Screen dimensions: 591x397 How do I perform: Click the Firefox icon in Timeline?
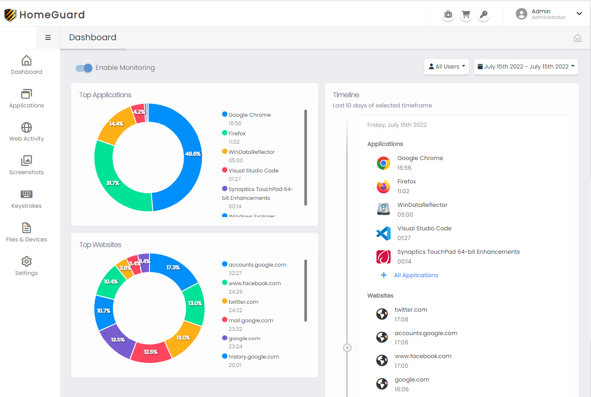pos(384,187)
